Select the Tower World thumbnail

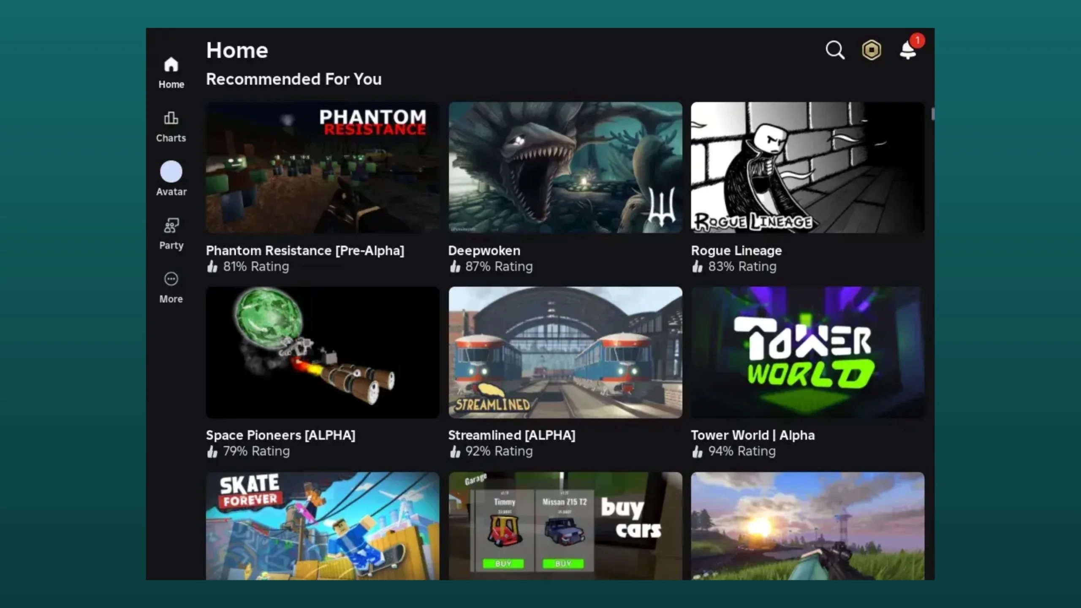point(808,353)
